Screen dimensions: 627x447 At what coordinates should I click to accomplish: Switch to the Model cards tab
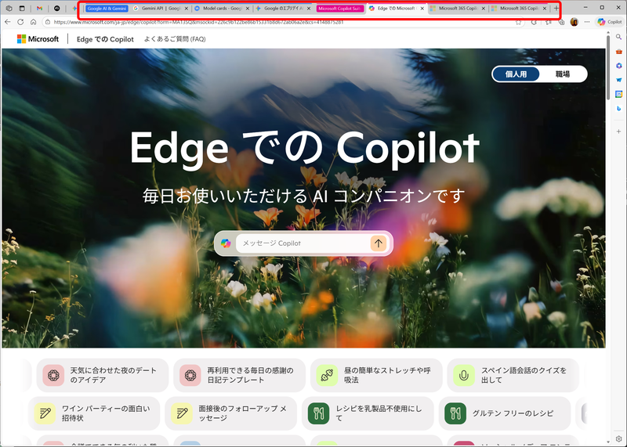tap(222, 9)
